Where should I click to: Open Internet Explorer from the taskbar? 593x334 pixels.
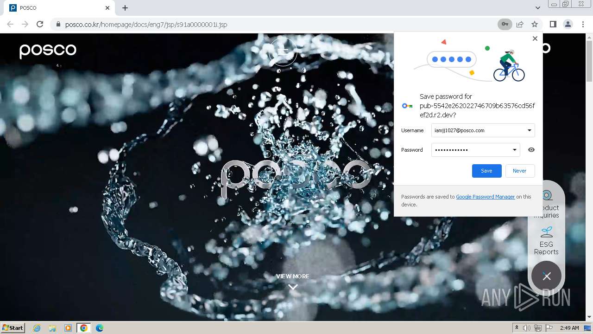(37, 328)
